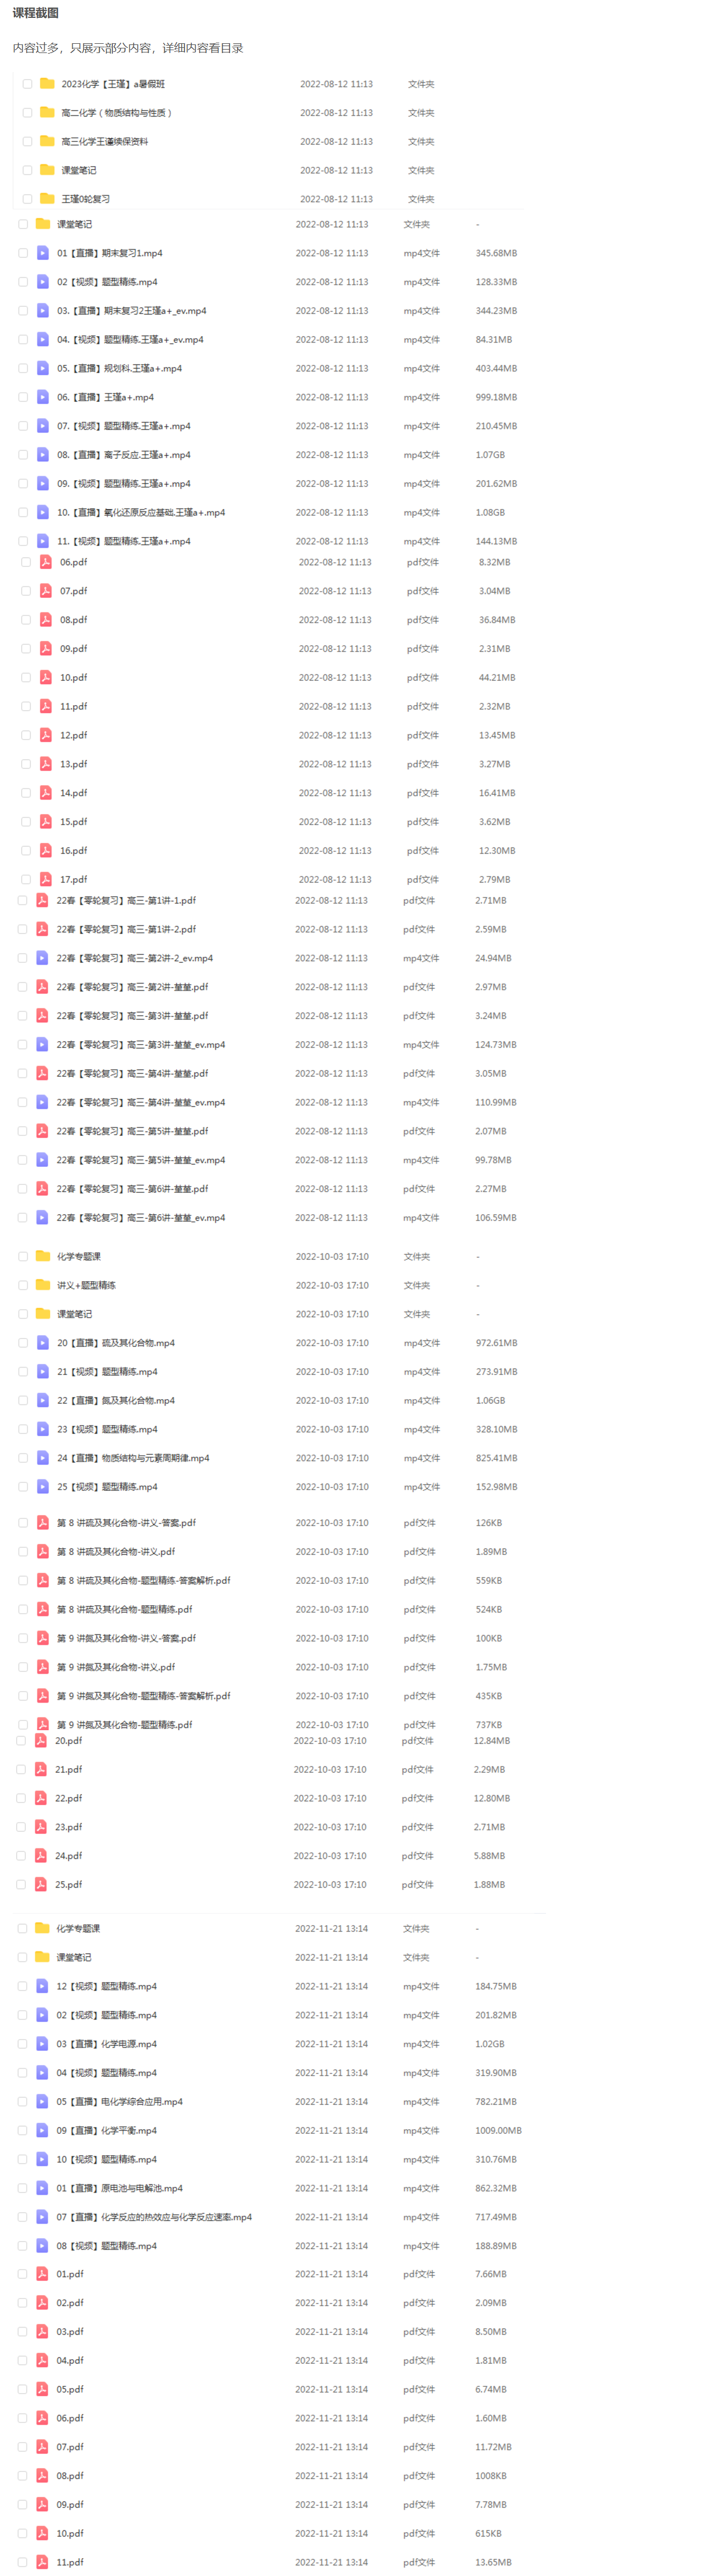Click the PDF icon of 22春【零轮复习】高三-第1讲-1.pdf
708x2576 pixels.
point(43,900)
